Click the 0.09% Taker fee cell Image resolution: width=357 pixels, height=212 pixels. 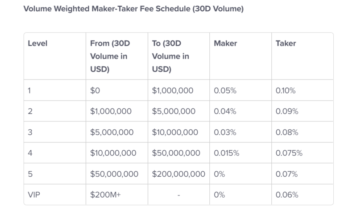click(x=288, y=111)
